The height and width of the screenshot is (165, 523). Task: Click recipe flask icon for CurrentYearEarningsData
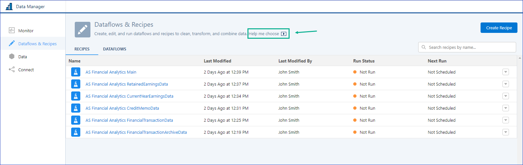pos(76,96)
